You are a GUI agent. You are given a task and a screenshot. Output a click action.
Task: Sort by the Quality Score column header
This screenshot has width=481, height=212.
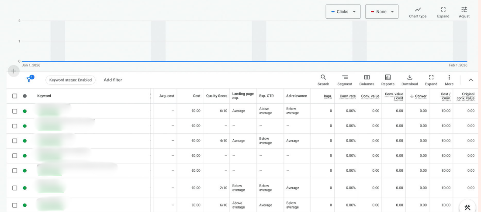(217, 96)
